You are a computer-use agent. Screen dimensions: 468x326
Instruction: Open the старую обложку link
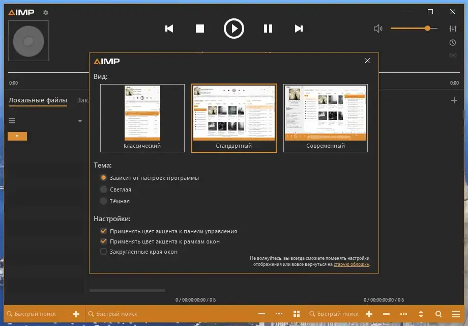click(x=352, y=264)
